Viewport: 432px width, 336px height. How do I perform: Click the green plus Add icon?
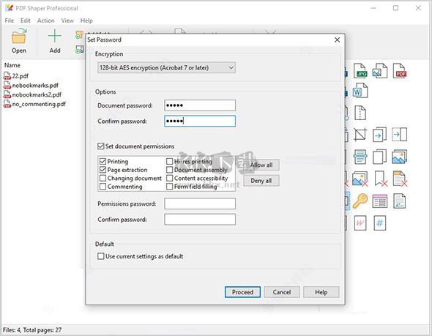pyautogui.click(x=55, y=36)
